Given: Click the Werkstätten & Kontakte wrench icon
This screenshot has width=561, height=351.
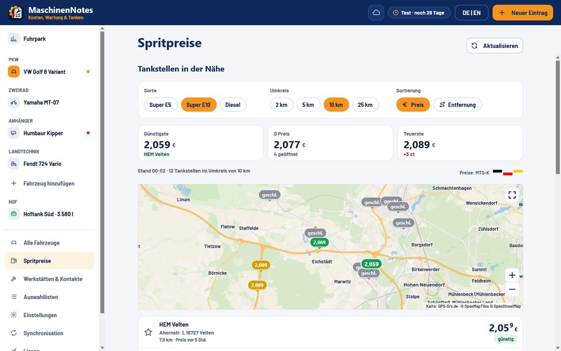Looking at the screenshot, I should coord(13,279).
